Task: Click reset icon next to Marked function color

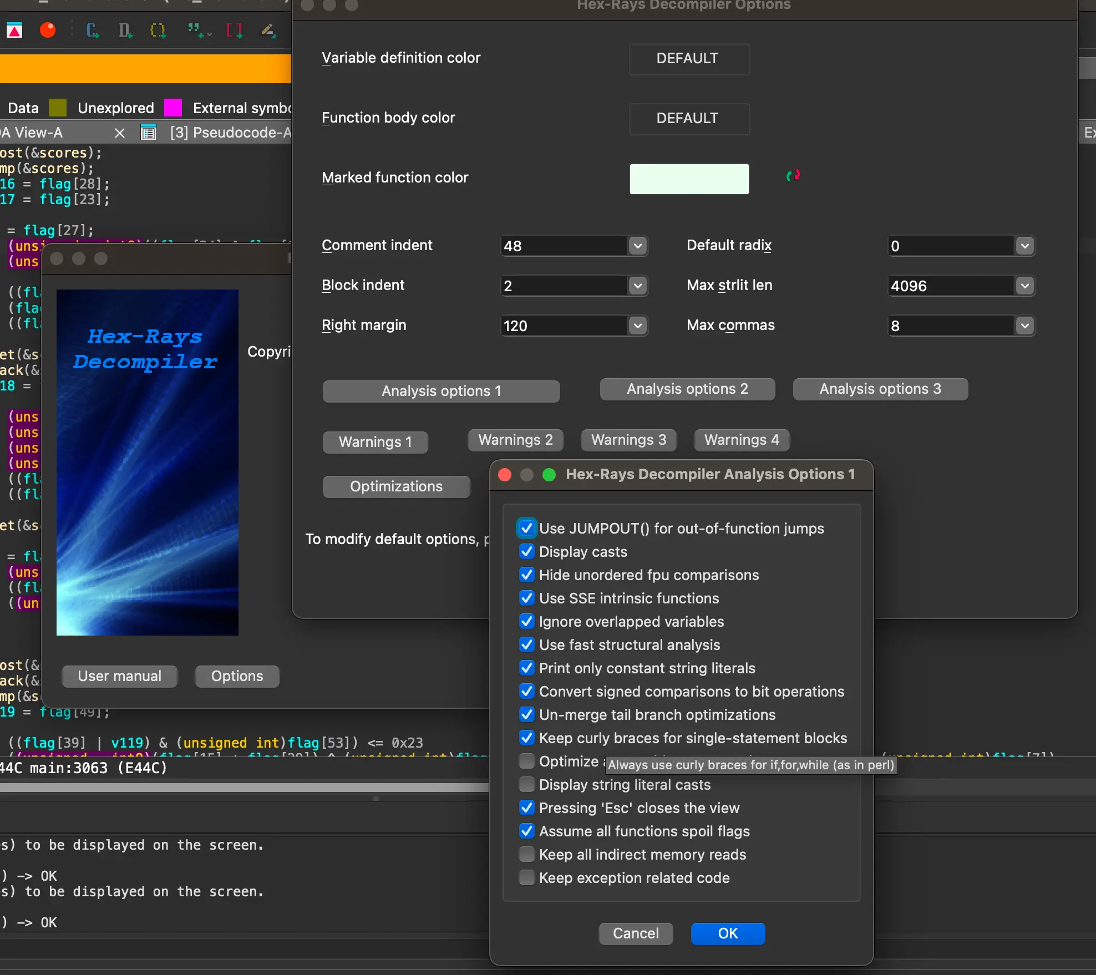Action: 793,176
